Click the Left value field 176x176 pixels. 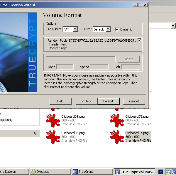tap(131, 67)
